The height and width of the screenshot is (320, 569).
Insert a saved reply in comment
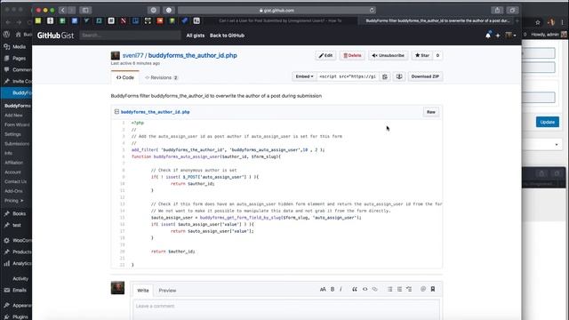click(x=433, y=289)
